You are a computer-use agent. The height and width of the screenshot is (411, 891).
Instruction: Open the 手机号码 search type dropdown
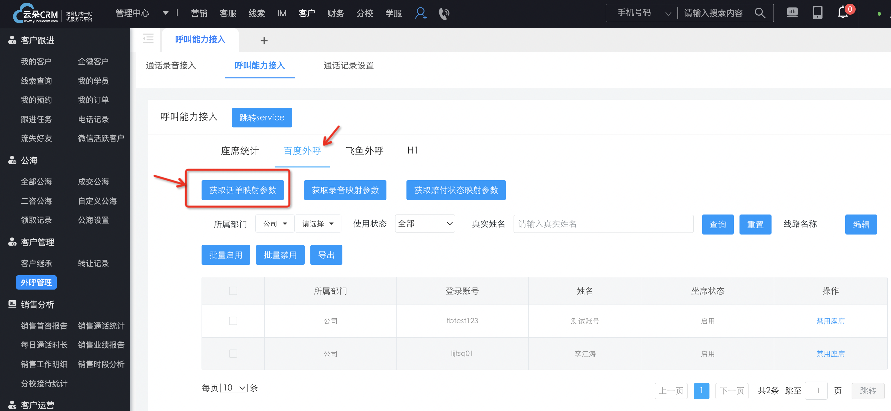(643, 13)
